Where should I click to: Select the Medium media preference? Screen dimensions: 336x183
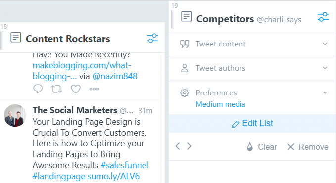click(220, 104)
